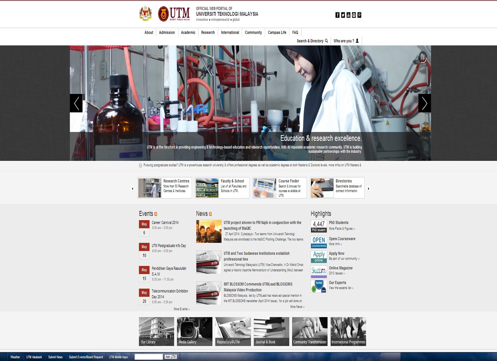Click the Skudai Post magazine icon

pyautogui.click(x=319, y=272)
